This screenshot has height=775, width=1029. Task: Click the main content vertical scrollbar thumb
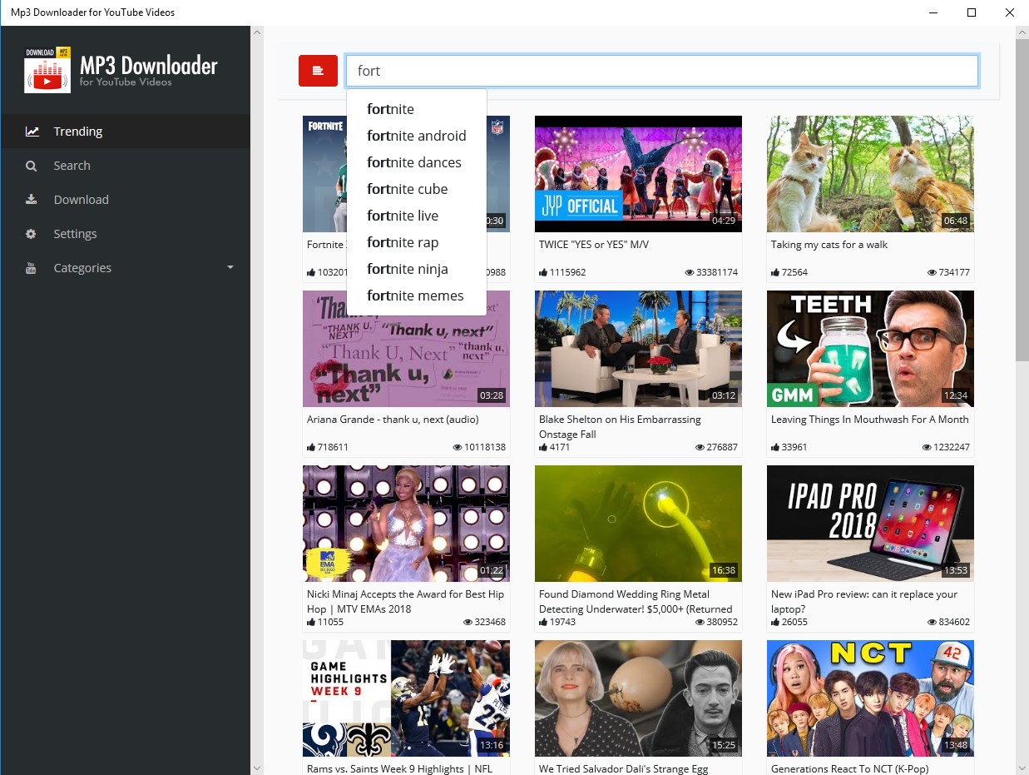tap(1022, 200)
